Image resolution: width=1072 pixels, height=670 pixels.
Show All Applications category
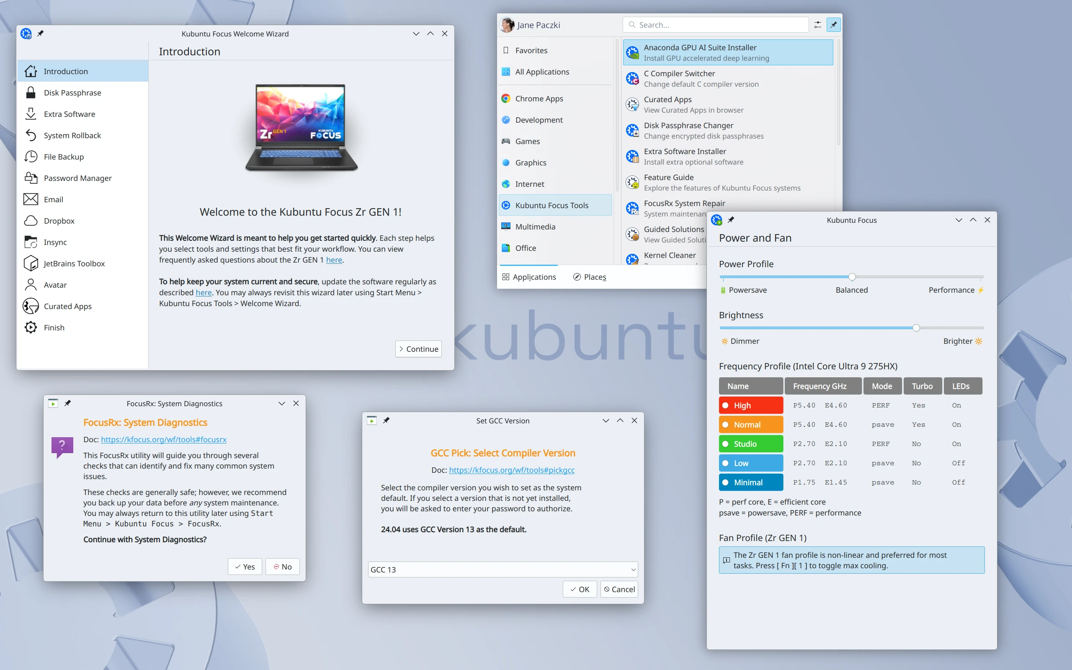(555, 72)
